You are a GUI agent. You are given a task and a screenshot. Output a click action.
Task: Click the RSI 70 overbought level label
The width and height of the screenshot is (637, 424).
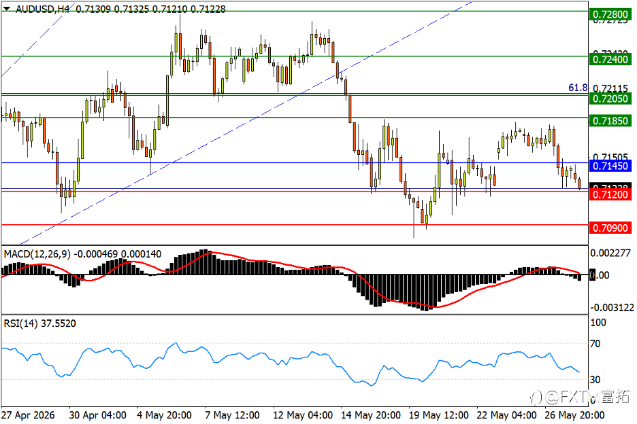[x=595, y=344]
